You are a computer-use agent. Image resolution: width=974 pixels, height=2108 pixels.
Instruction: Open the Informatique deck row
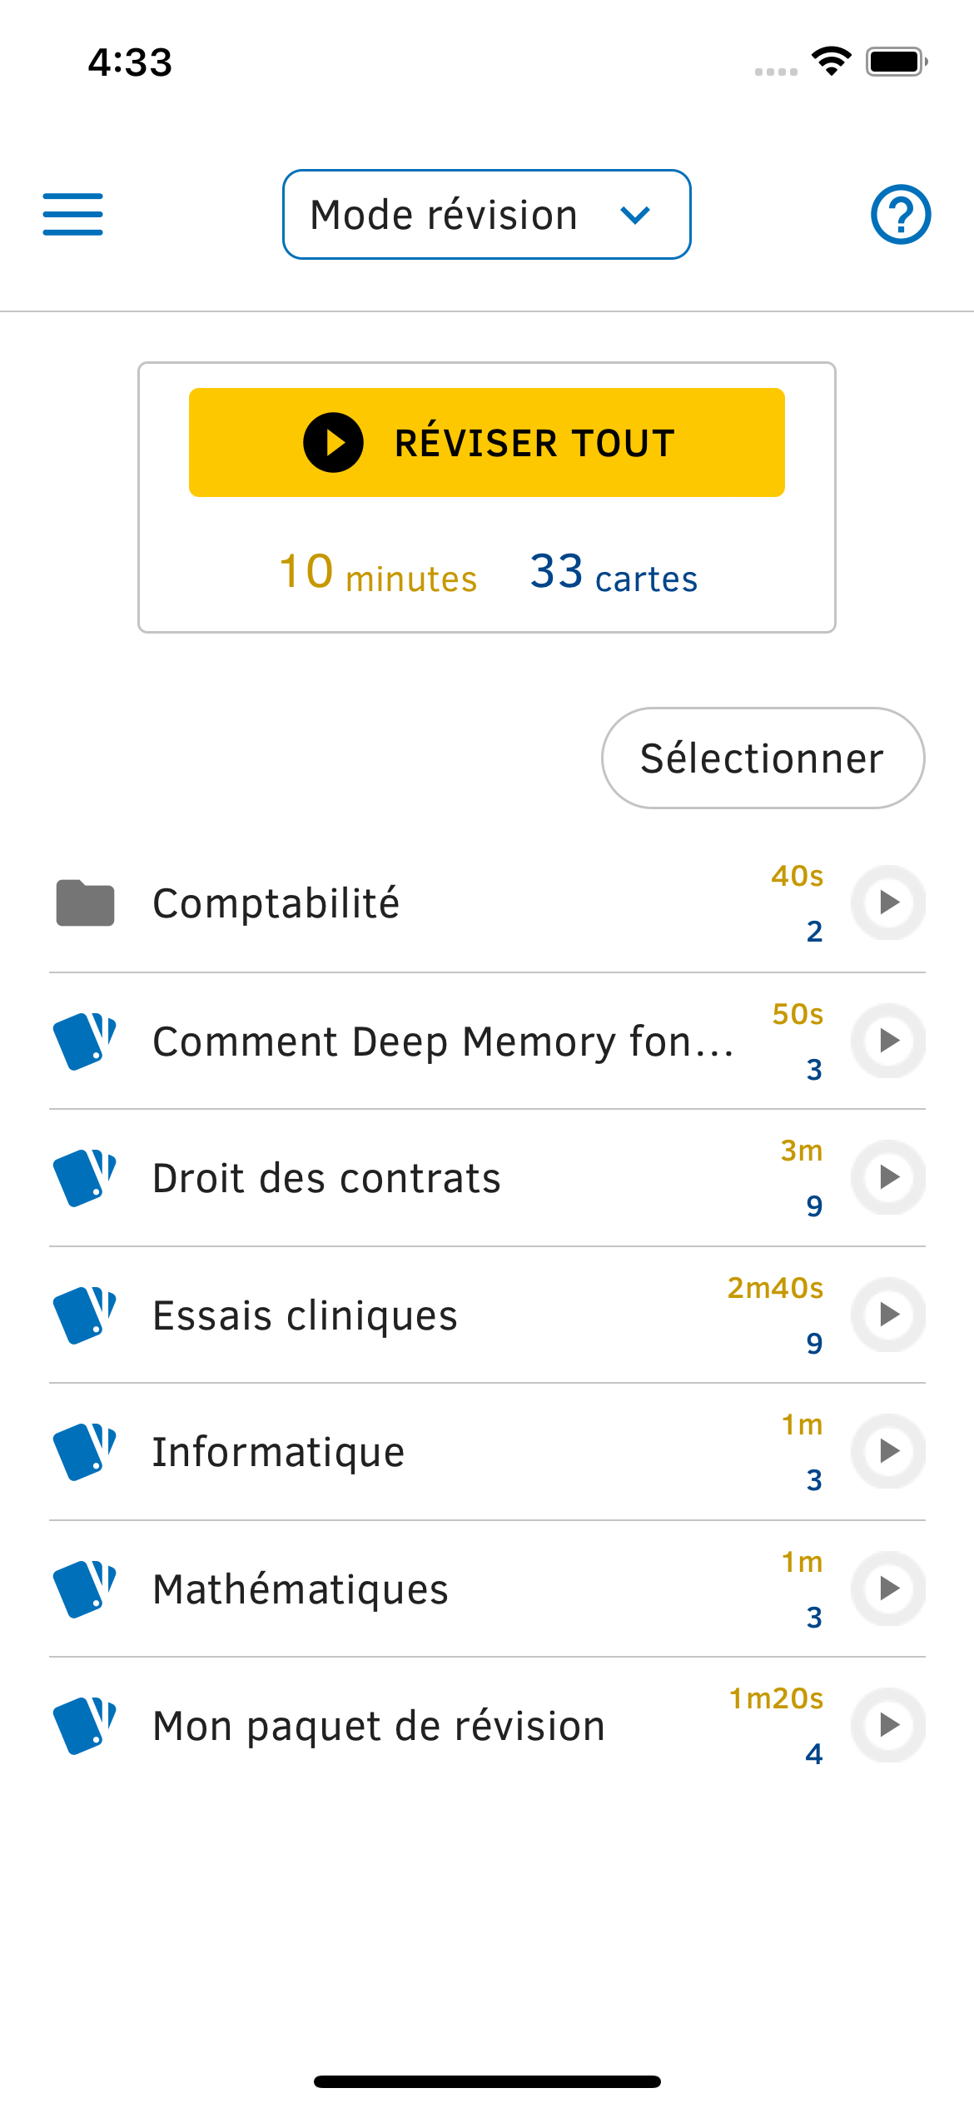278,1452
